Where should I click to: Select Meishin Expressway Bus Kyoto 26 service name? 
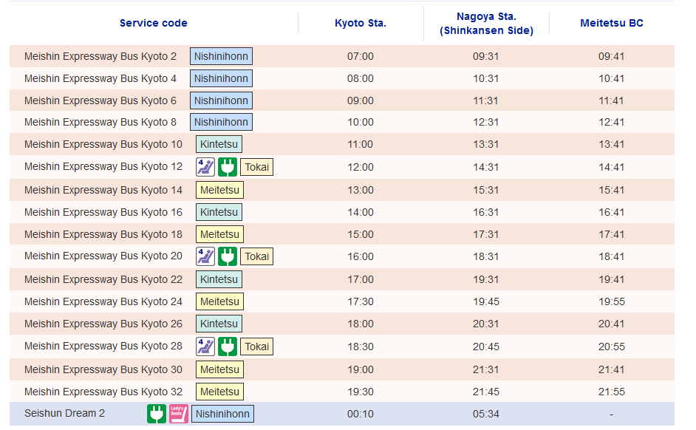pos(103,324)
